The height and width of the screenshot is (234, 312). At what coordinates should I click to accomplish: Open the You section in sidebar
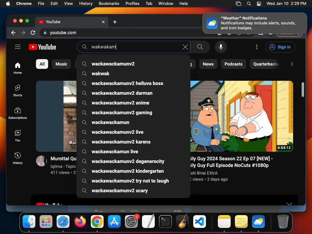click(x=18, y=136)
